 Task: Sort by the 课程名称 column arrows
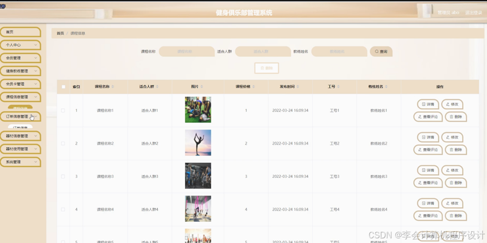pyautogui.click(x=113, y=87)
